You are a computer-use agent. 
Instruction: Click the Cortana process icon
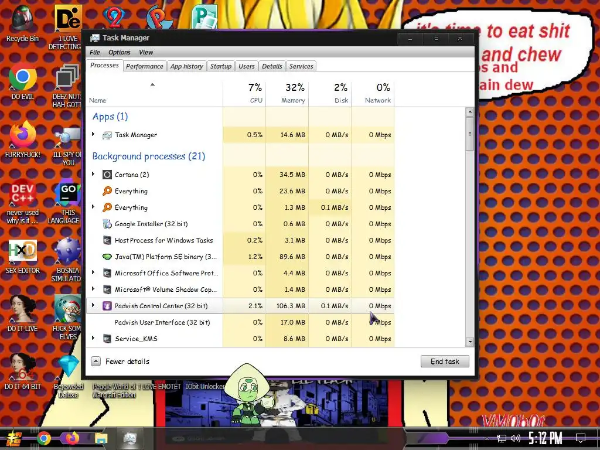107,175
